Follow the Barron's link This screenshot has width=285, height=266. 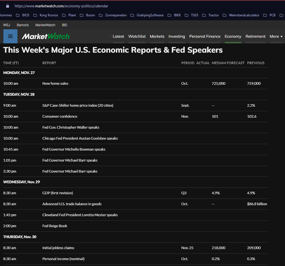click(23, 25)
